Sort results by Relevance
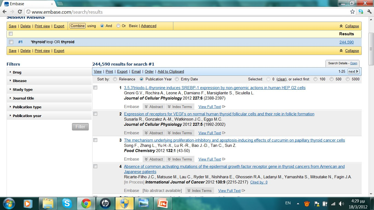The height and width of the screenshot is (210, 374). pos(115,79)
